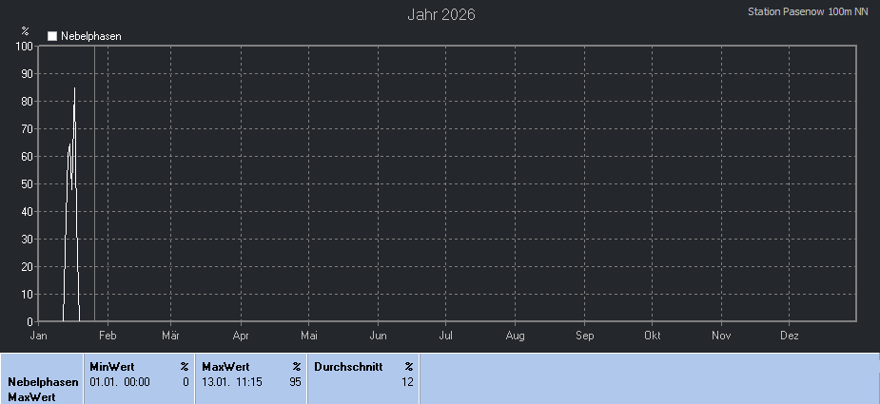880x404 pixels.
Task: Click the MaxWert column header
Action: (x=225, y=366)
